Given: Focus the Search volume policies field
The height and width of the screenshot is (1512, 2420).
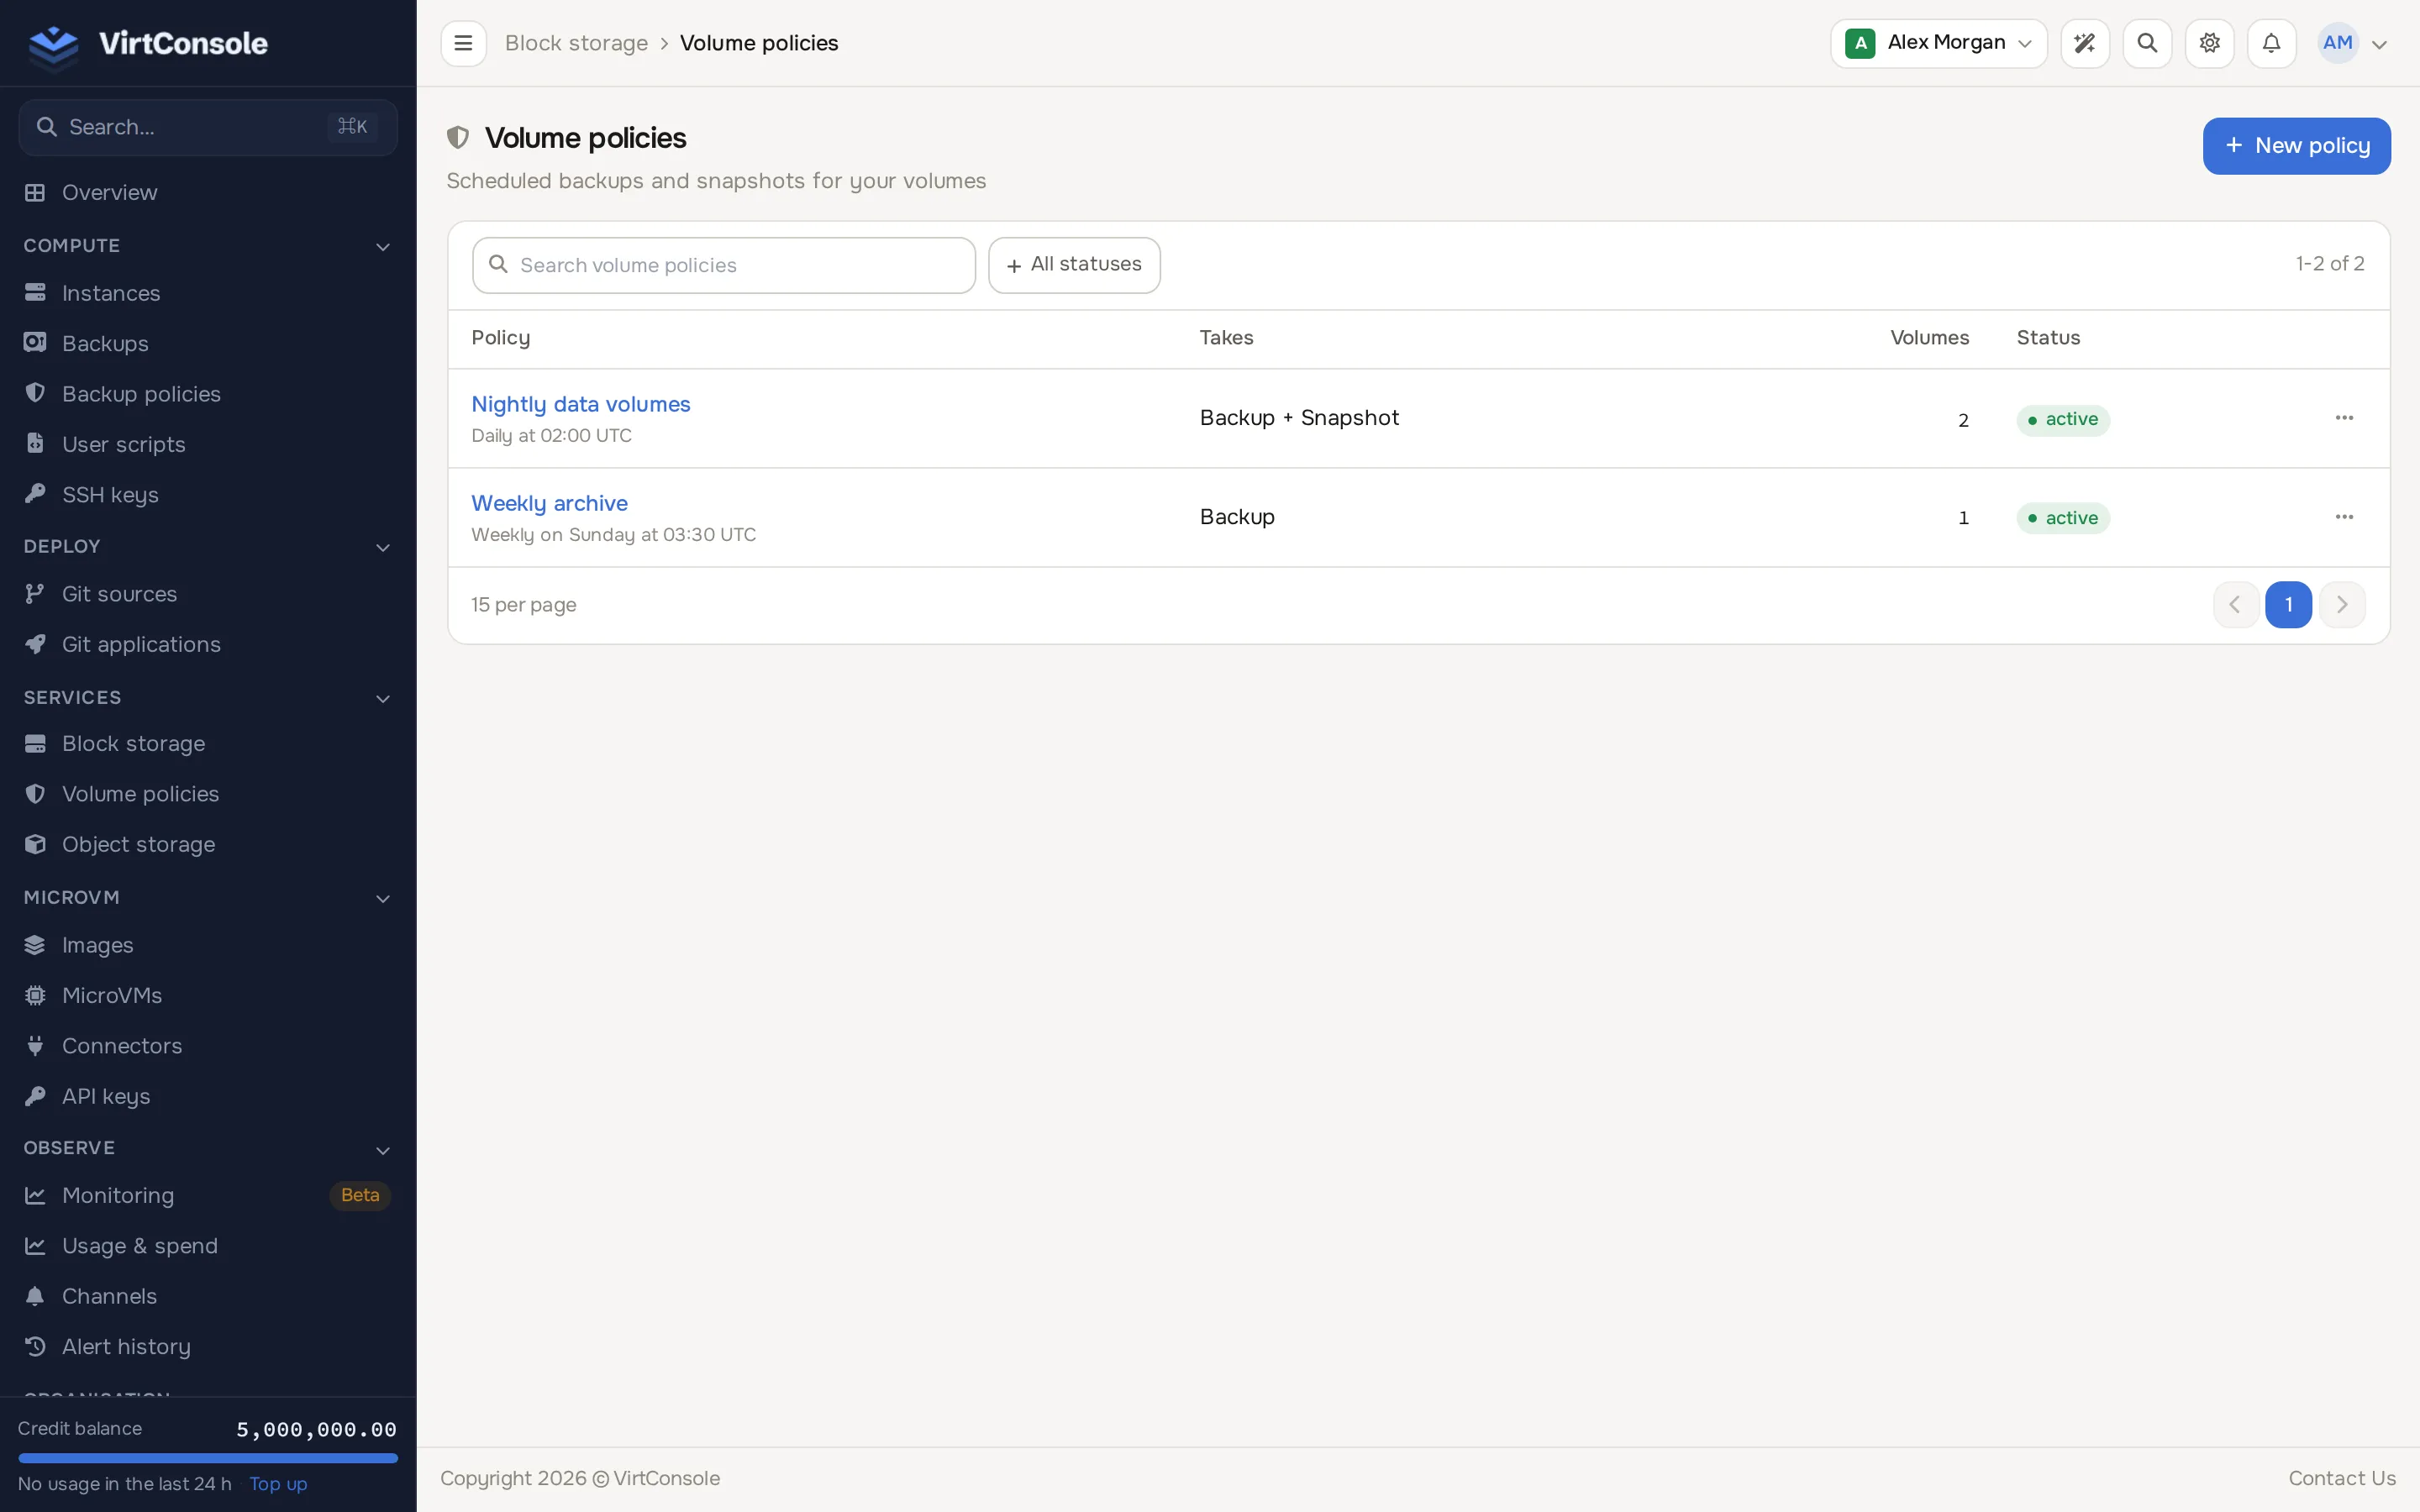Looking at the screenshot, I should 723,265.
